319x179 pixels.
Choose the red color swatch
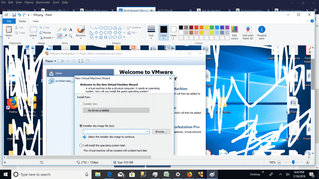click(197, 28)
